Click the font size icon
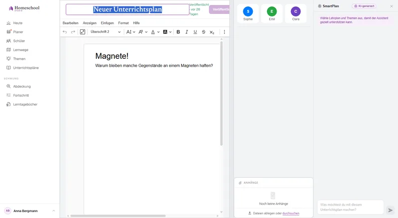398x218 pixels. [141, 32]
